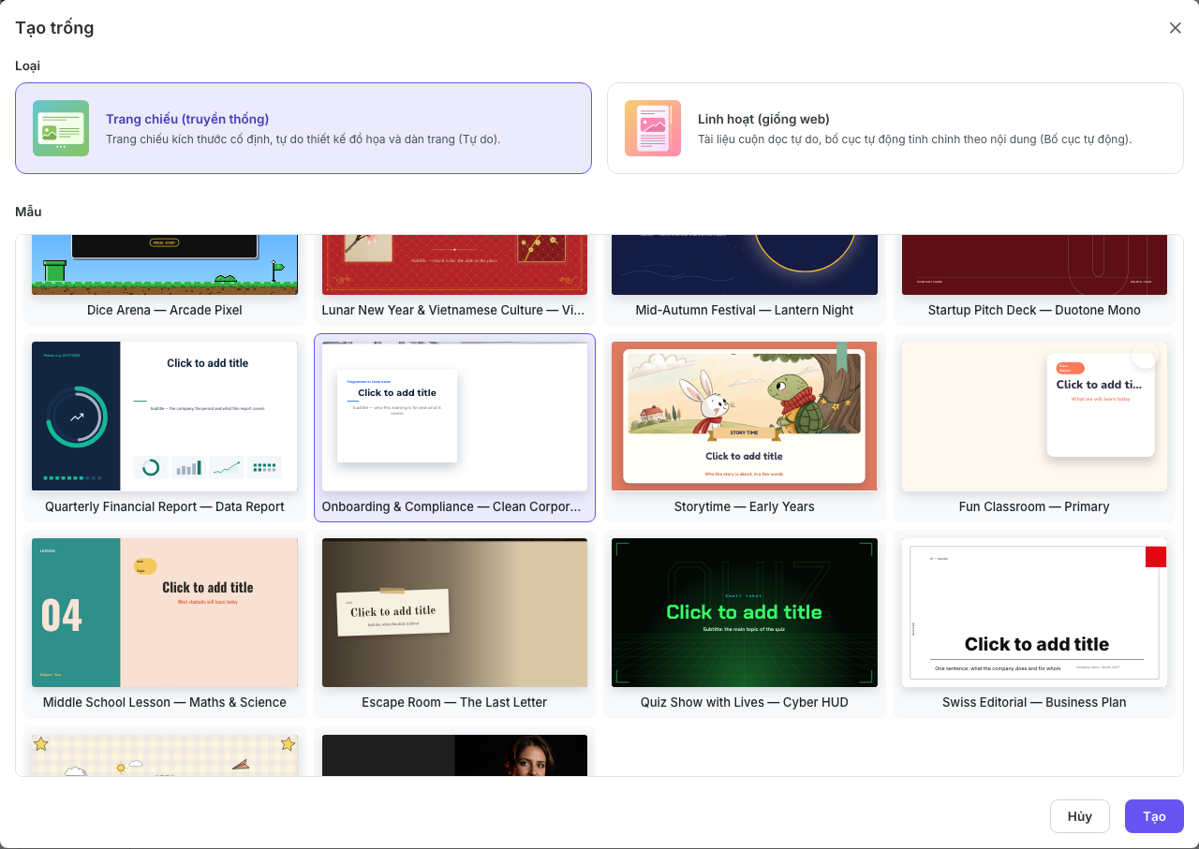Image resolution: width=1199 pixels, height=849 pixels.
Task: Pick the Quarterly Financial Report template thumbnail
Action: pos(165,417)
